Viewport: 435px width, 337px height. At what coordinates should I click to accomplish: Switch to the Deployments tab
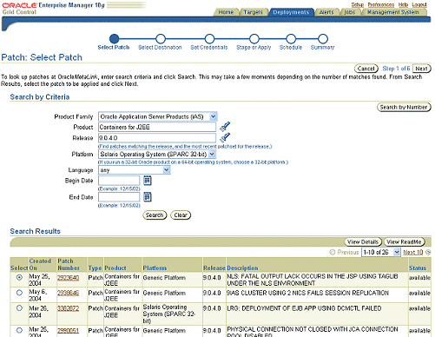[291, 12]
